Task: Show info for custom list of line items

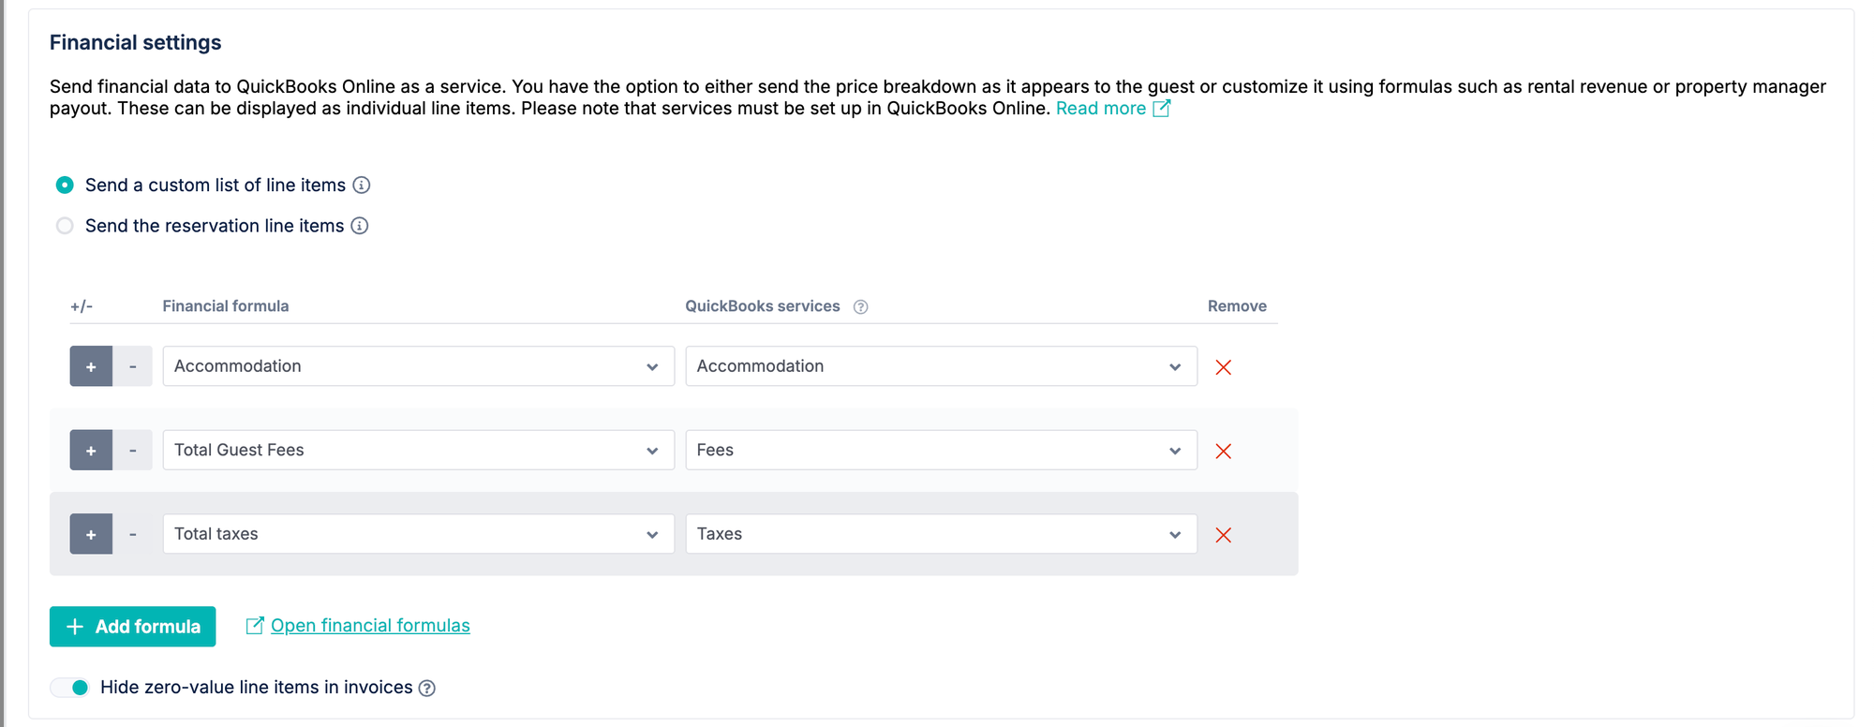Action: (x=362, y=185)
